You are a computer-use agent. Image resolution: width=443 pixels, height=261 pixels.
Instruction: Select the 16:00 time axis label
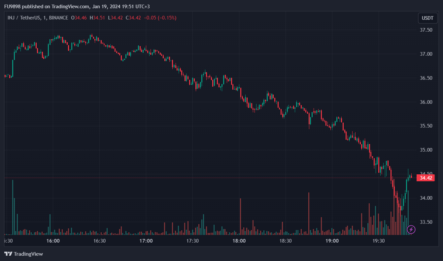coord(53,241)
